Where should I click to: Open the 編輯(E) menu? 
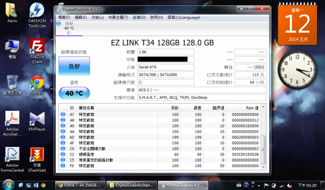pyautogui.click(x=81, y=18)
